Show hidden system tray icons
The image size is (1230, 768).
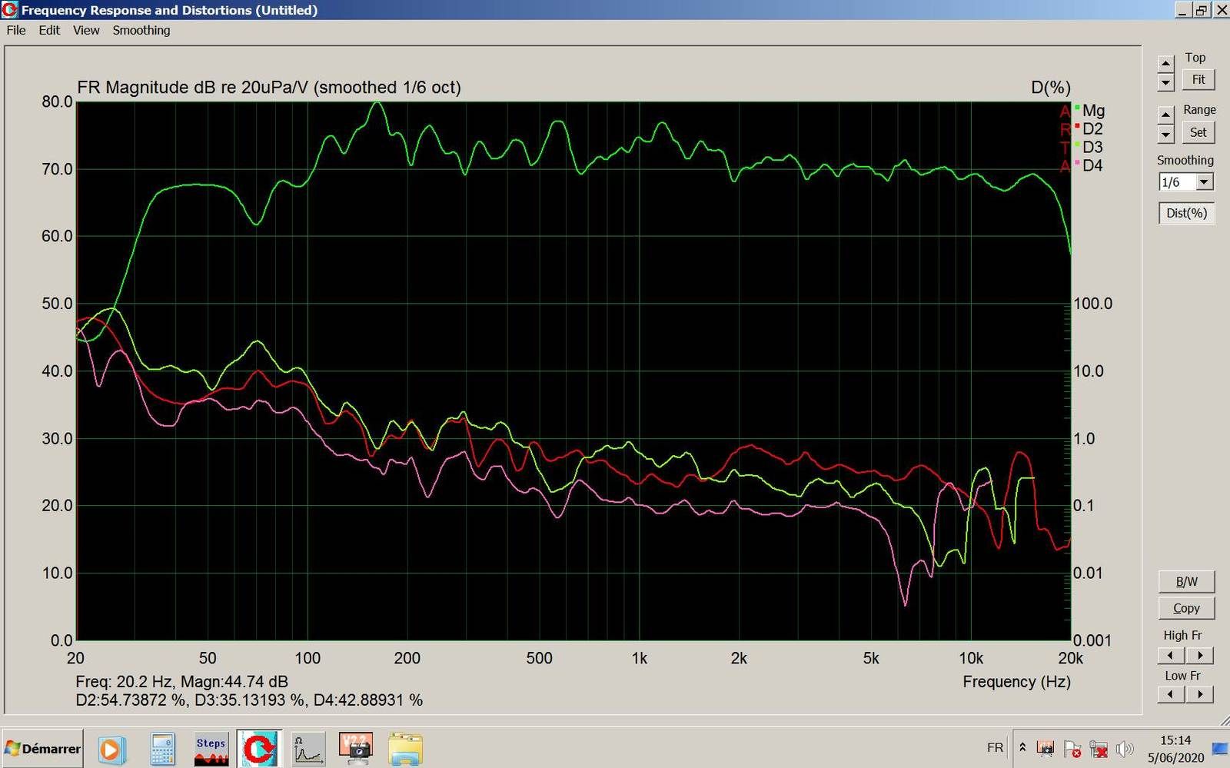pos(1022,747)
